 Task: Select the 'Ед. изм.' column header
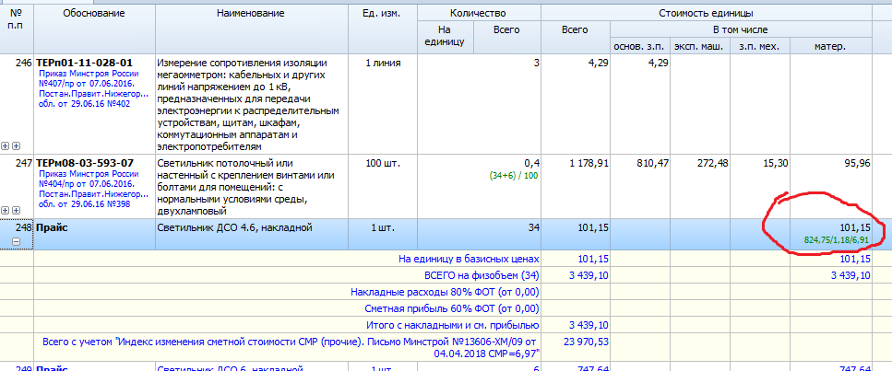[x=382, y=29]
